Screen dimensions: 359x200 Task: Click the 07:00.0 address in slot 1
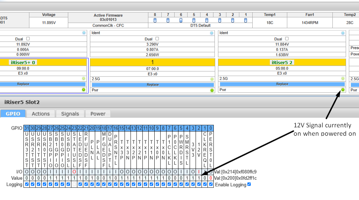[153, 69]
